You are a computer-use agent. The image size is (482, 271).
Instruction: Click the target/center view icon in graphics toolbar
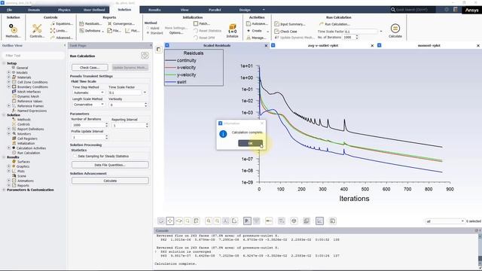coord(294,221)
